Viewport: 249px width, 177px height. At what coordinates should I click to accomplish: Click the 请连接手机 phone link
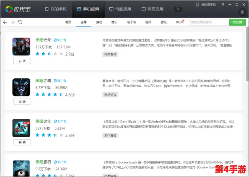coord(206,5)
